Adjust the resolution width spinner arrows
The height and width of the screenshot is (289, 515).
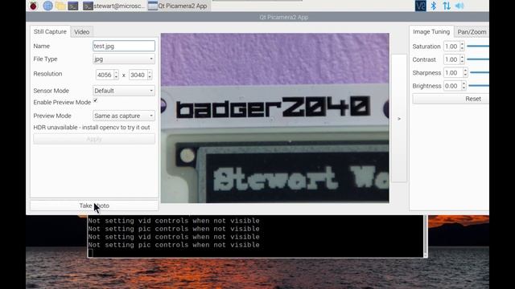pos(116,75)
